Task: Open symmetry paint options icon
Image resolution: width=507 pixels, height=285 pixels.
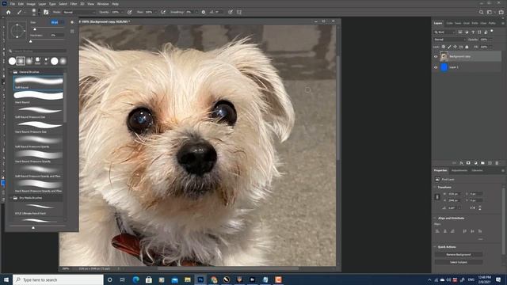Action: tap(239, 12)
